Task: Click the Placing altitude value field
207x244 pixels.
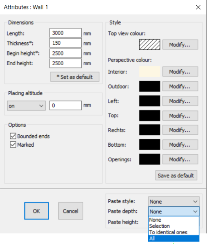Action: click(x=65, y=106)
